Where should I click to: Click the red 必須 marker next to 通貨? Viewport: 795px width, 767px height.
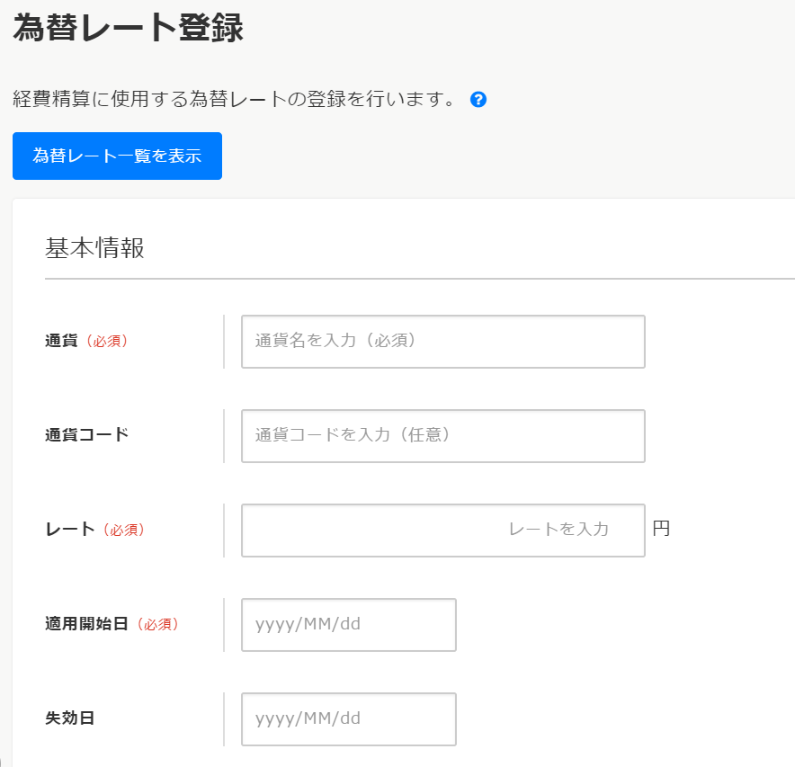[x=107, y=341]
